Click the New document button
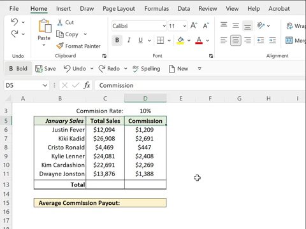The width and height of the screenshot is (306, 229). (x=178, y=69)
